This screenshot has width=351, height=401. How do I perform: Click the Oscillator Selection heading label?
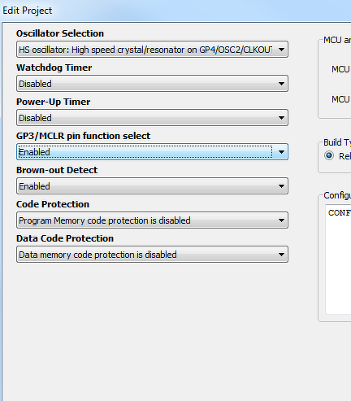click(60, 33)
